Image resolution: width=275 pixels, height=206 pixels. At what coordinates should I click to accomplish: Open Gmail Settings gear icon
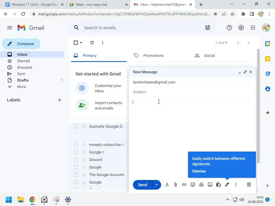point(241,28)
